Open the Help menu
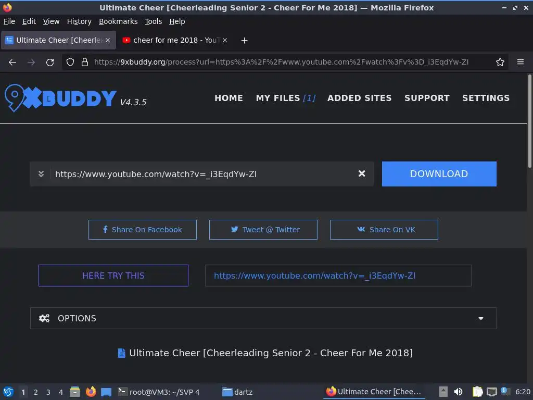The image size is (533, 400). [177, 21]
